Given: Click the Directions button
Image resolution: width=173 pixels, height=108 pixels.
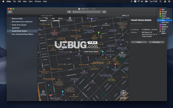Looking at the screenshot, I should click(156, 42).
